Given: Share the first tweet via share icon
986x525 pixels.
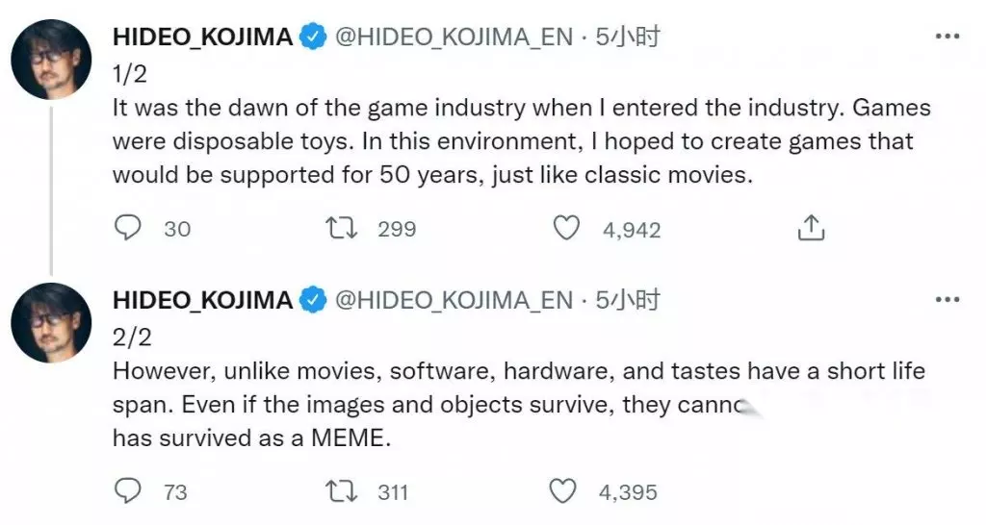Looking at the screenshot, I should click(x=811, y=228).
